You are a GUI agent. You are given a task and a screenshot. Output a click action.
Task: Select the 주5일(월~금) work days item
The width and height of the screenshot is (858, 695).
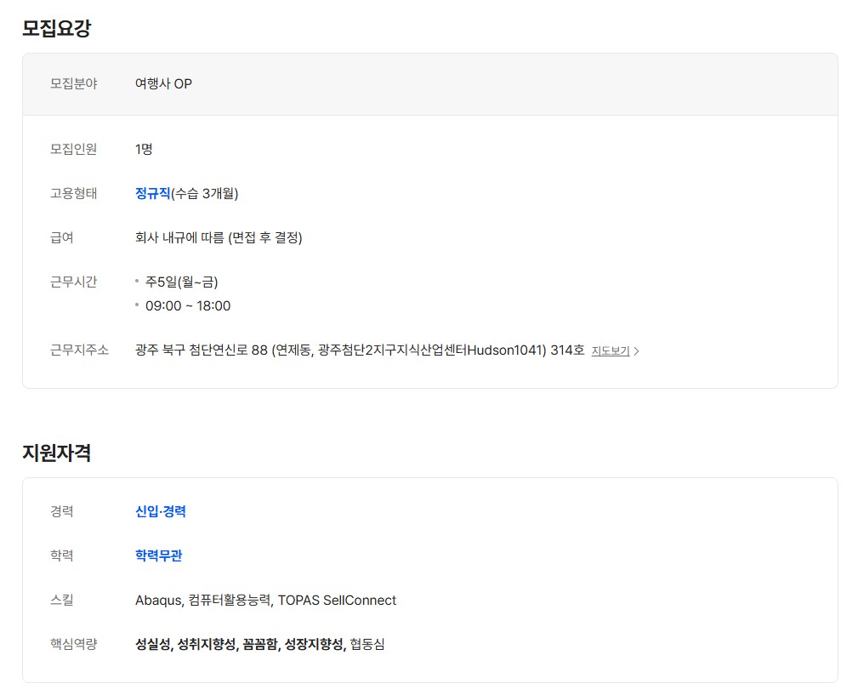pyautogui.click(x=181, y=282)
